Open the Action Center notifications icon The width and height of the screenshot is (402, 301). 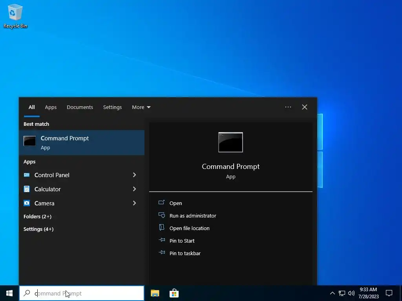pyautogui.click(x=389, y=293)
